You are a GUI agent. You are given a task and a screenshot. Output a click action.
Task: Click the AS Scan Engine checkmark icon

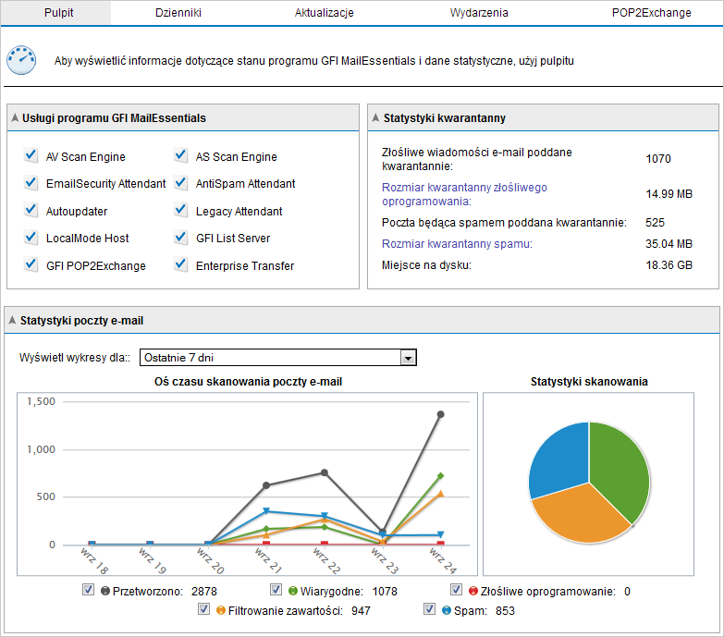[181, 155]
